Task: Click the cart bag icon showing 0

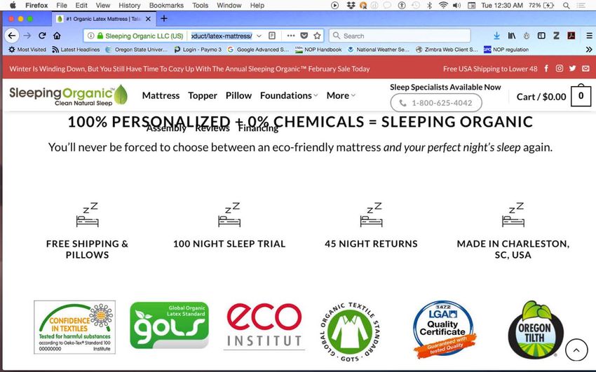Action: click(581, 95)
